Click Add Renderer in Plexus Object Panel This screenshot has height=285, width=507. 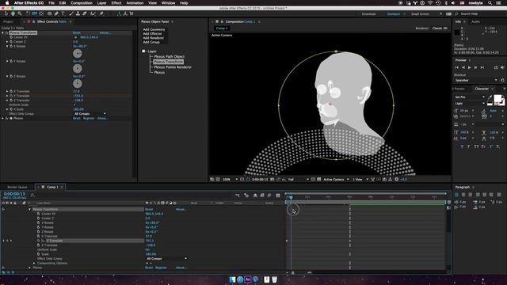coord(154,38)
